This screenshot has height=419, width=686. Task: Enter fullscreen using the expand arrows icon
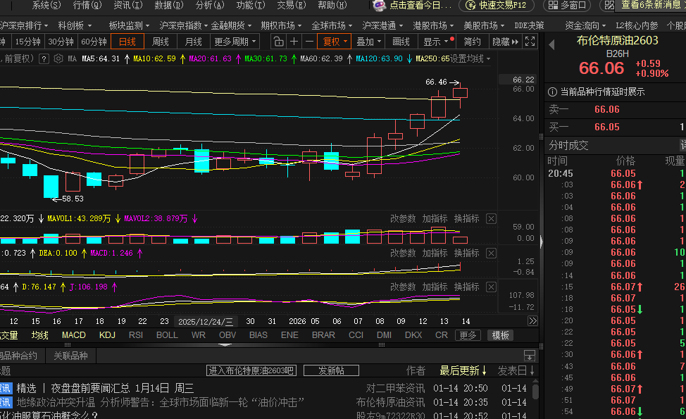pyautogui.click(x=530, y=42)
